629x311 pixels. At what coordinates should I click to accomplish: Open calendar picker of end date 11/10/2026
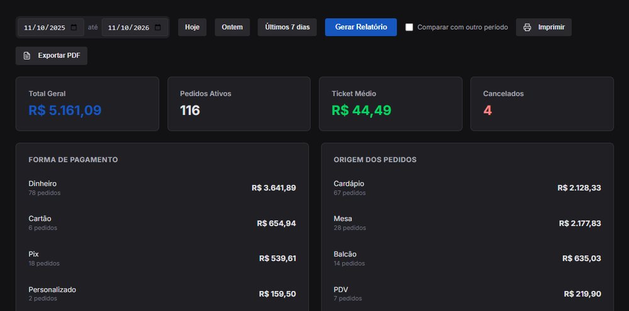click(x=158, y=27)
